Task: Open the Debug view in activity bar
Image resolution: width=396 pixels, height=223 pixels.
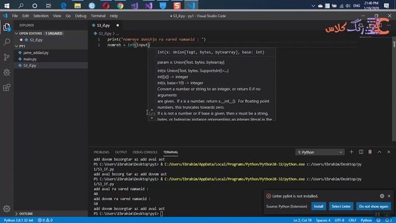Action: pyautogui.click(x=7, y=72)
